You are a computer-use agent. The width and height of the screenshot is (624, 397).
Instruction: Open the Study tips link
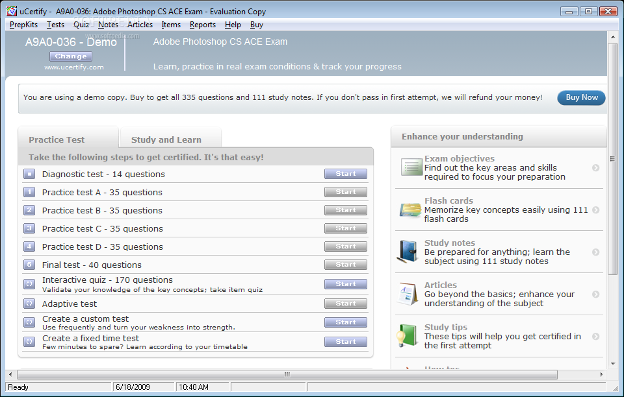446,327
